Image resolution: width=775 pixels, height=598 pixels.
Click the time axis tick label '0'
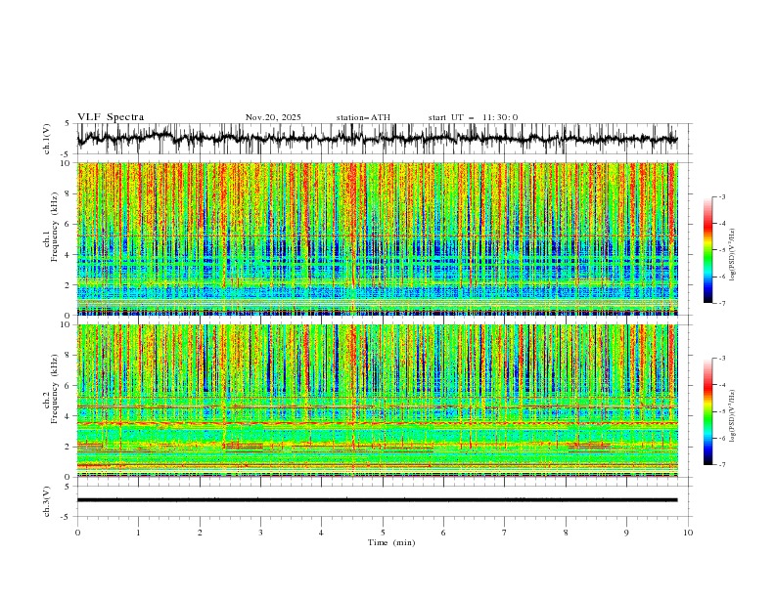click(77, 533)
